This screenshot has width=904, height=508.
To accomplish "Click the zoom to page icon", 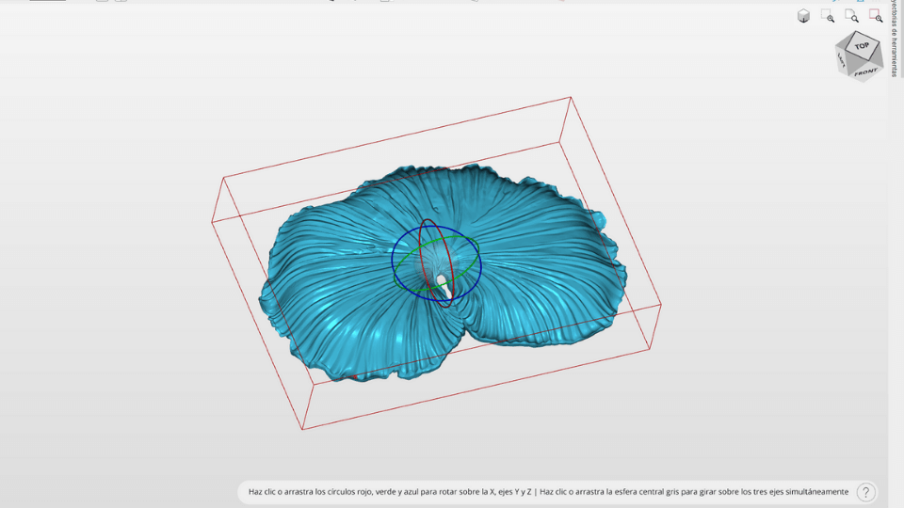I will (x=851, y=16).
